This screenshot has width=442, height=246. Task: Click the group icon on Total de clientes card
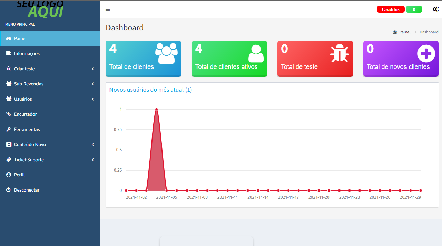(x=166, y=53)
